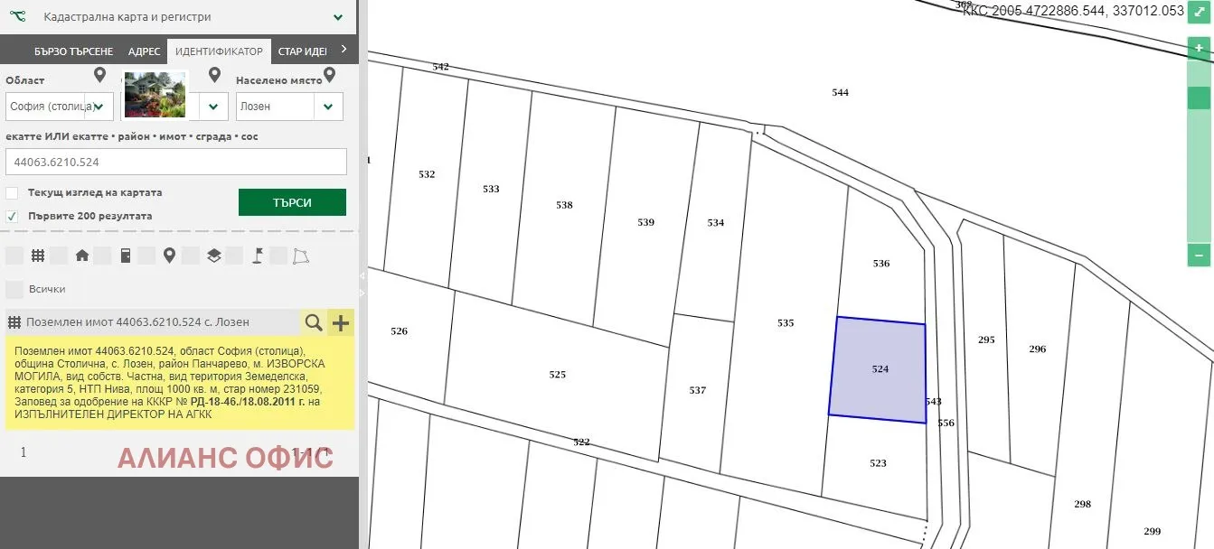Disable the Първите 200 резултата checkbox
Viewport: 1214px width, 549px height.
(13, 216)
